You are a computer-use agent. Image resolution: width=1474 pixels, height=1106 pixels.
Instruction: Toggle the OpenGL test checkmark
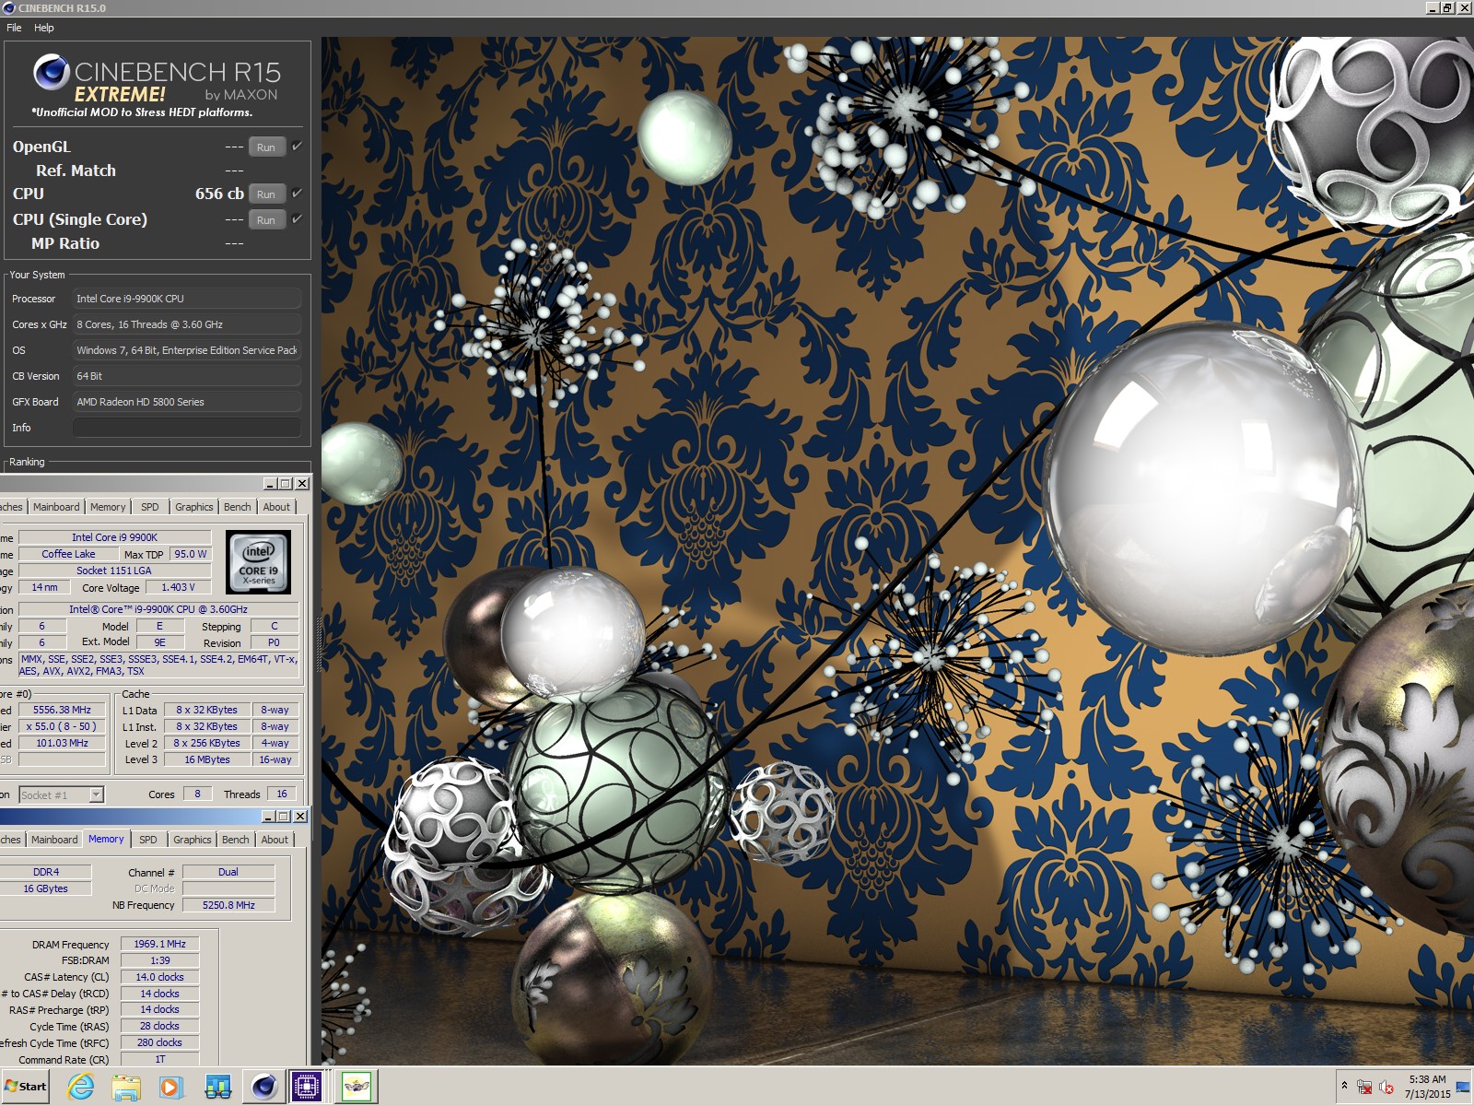297,146
